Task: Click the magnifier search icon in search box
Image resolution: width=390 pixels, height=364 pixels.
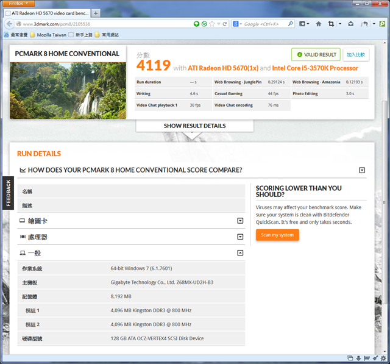Action: point(290,24)
